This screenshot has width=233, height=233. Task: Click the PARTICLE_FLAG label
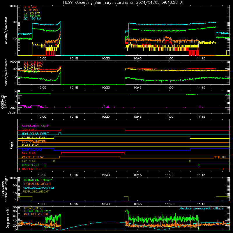point(33,157)
